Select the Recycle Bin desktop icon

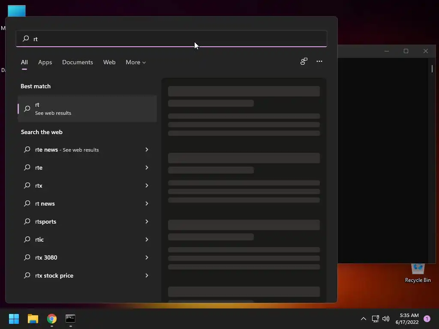pyautogui.click(x=418, y=273)
